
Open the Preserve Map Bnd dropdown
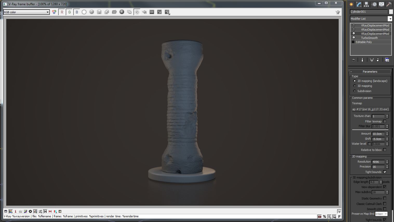pyautogui.click(x=381, y=214)
